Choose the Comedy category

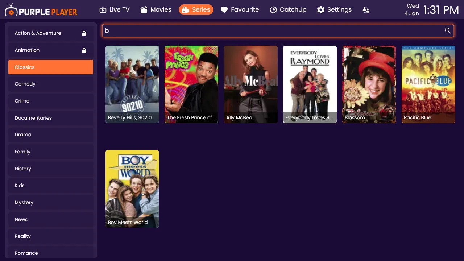(x=51, y=84)
